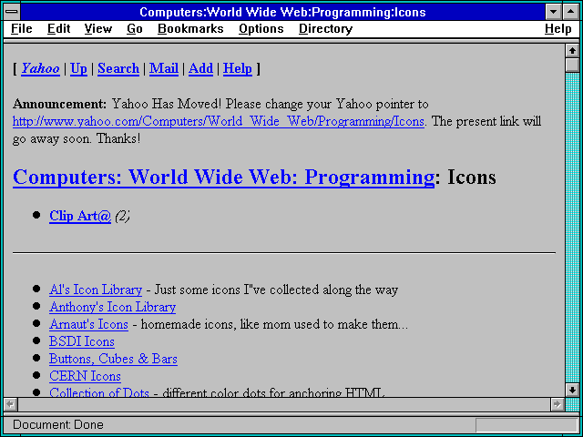Open the Options menu
This screenshot has width=583, height=437.
pyautogui.click(x=261, y=29)
